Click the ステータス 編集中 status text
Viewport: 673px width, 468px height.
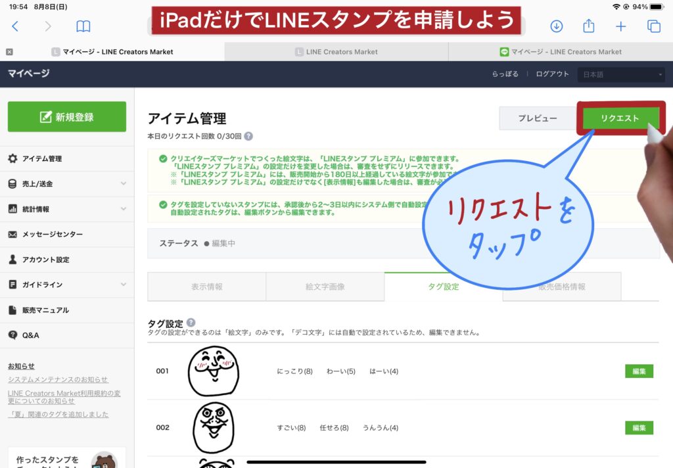point(197,243)
